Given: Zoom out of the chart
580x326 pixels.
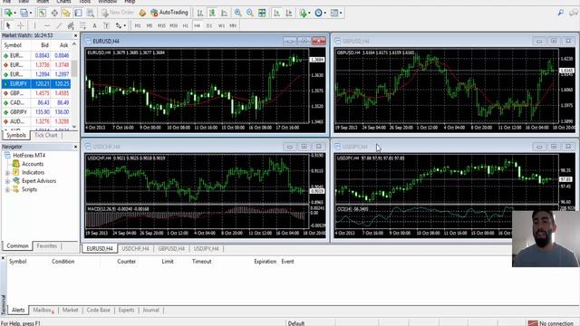Looking at the screenshot, I should tap(250, 13).
